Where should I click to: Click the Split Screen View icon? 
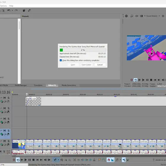[x=141, y=16]
